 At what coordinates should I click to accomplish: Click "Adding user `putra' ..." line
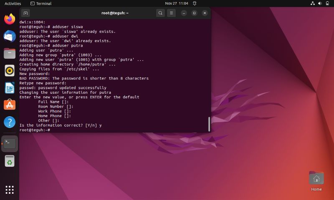point(46,50)
